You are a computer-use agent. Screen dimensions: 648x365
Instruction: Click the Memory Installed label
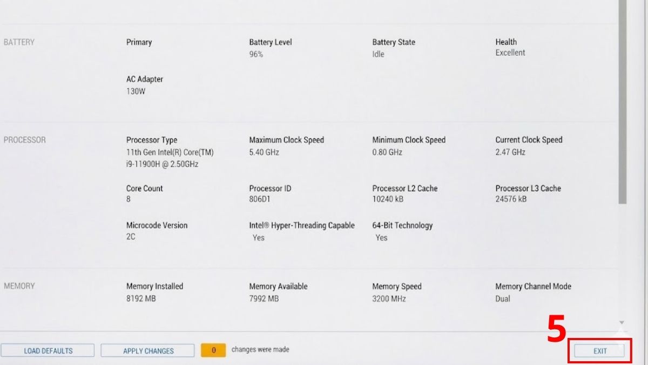click(x=154, y=287)
